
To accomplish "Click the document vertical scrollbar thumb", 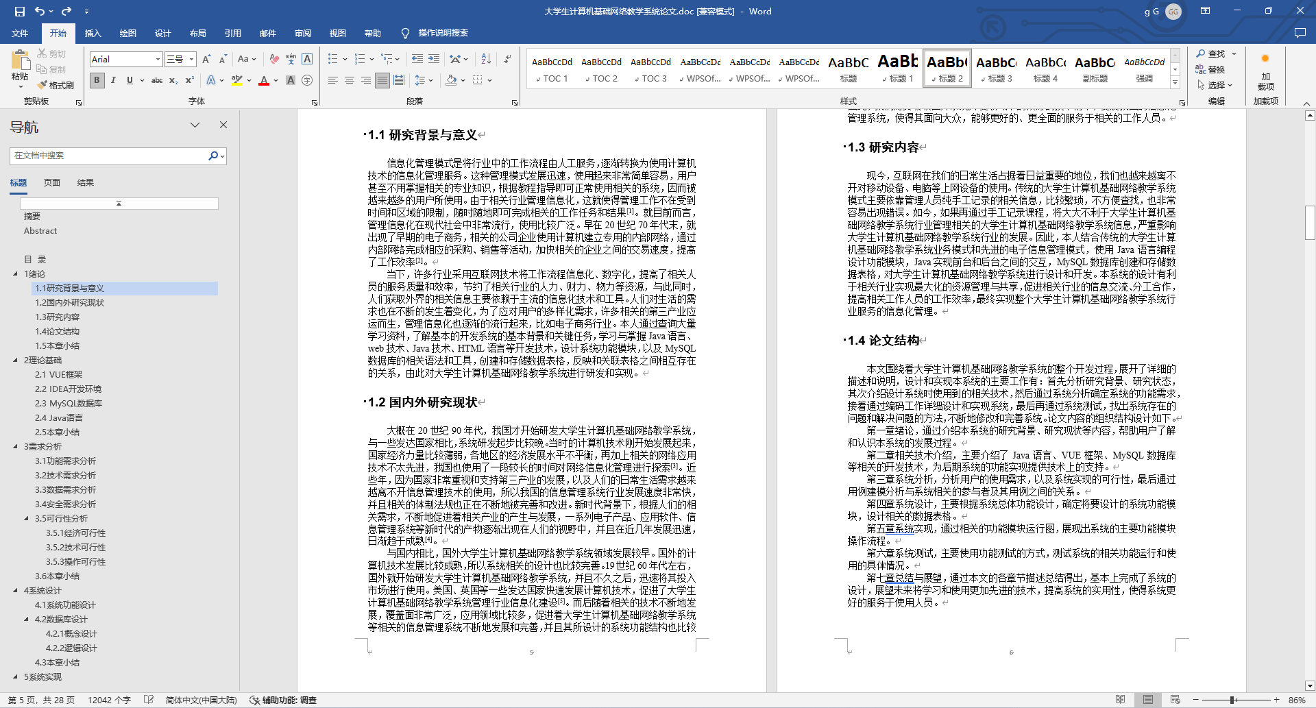I will [1310, 222].
